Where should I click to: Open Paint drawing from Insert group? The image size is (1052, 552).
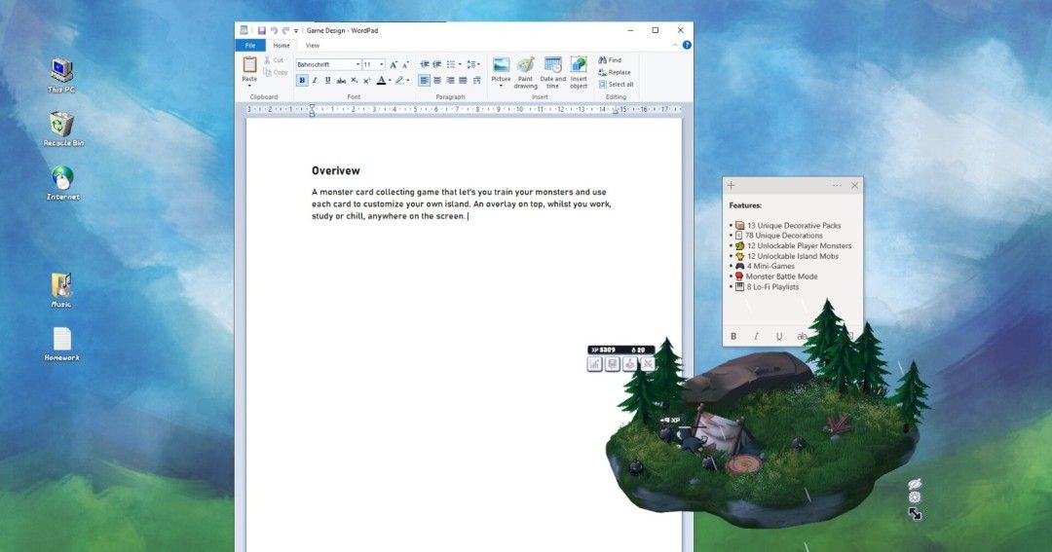click(x=526, y=66)
